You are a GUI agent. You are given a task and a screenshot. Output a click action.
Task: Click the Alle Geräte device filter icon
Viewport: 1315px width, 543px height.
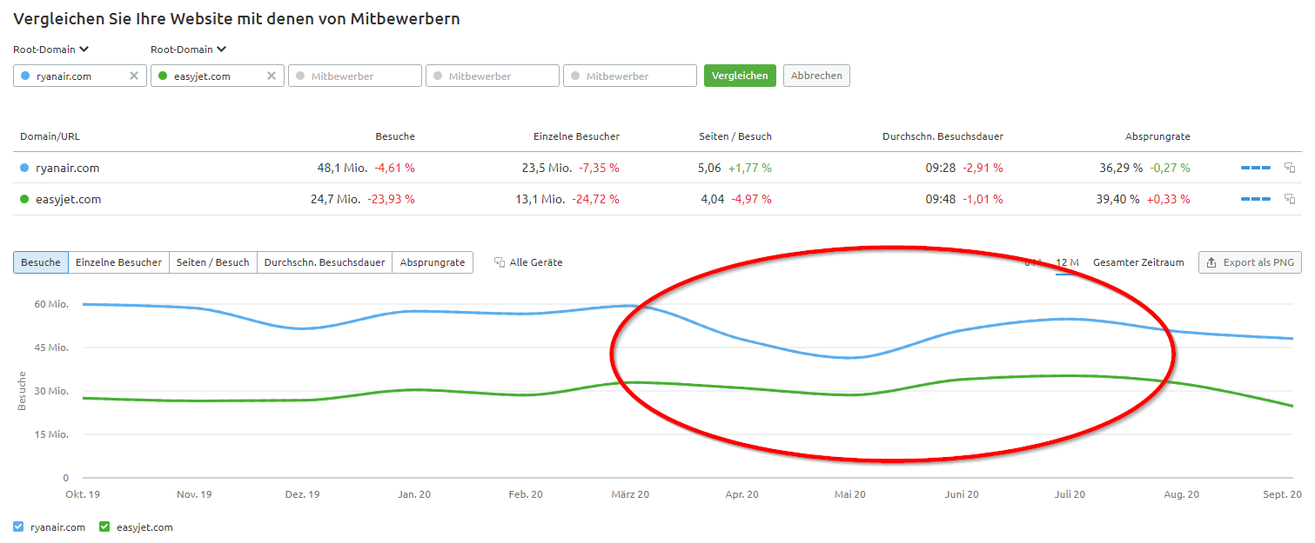(499, 262)
